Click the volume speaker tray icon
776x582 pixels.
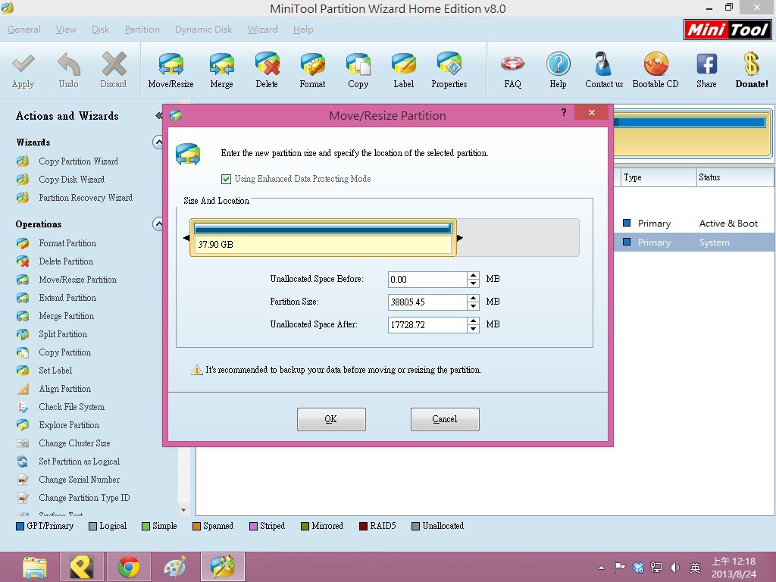[x=674, y=568]
